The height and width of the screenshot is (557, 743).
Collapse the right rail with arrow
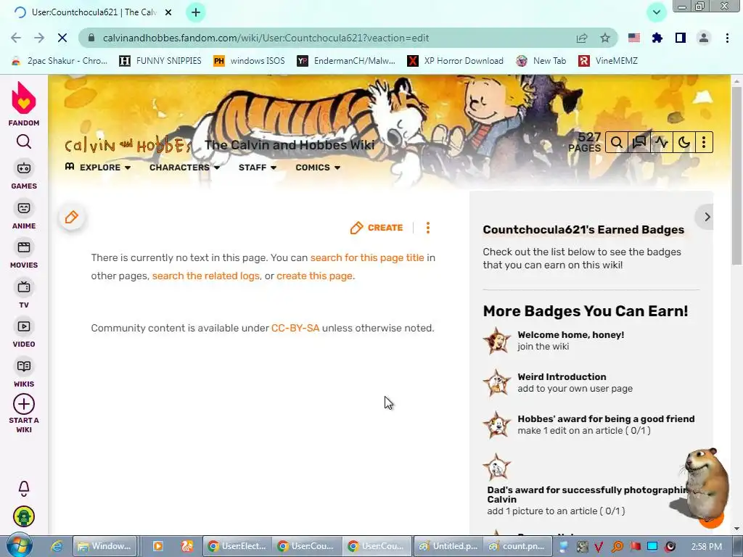707,217
